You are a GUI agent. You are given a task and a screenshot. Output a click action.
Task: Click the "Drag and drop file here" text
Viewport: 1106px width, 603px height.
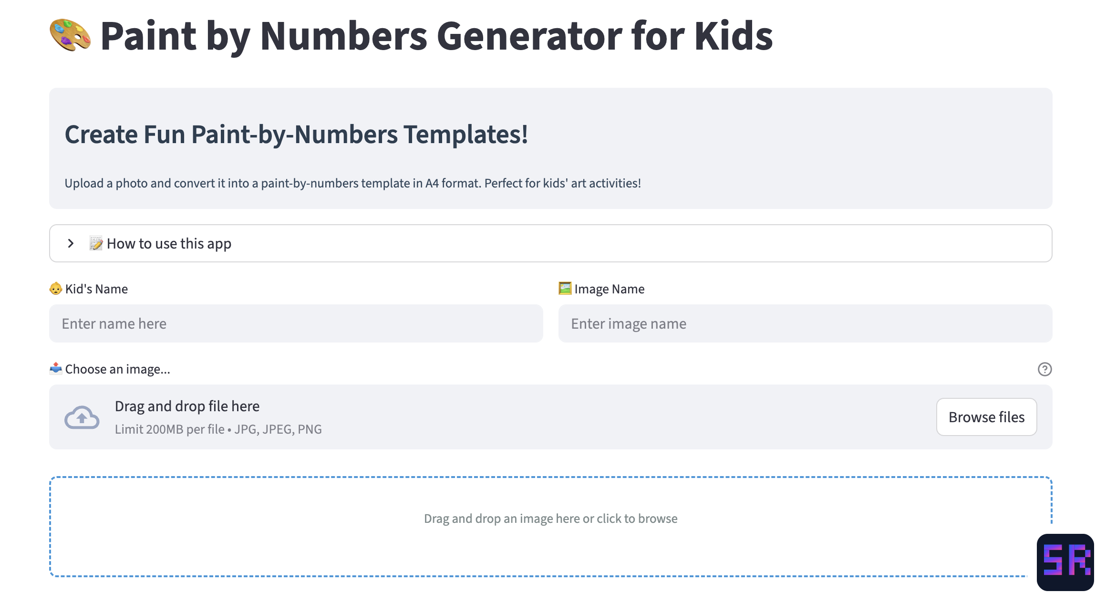(187, 406)
